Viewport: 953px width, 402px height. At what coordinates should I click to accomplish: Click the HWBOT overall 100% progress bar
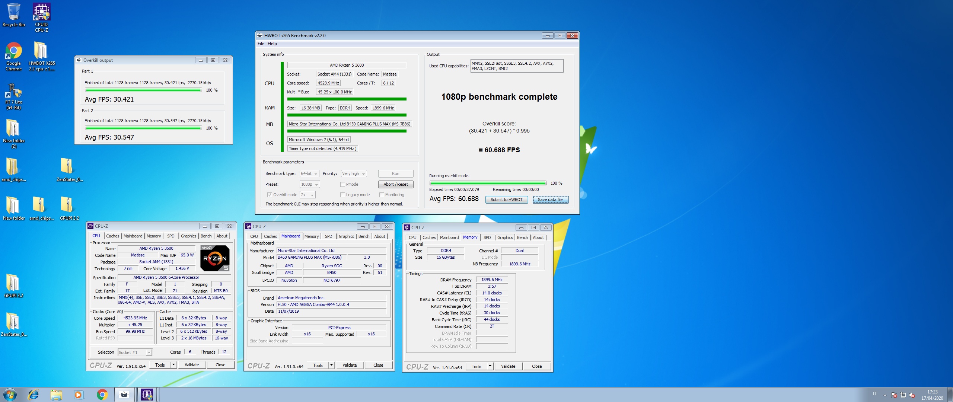[x=488, y=183]
